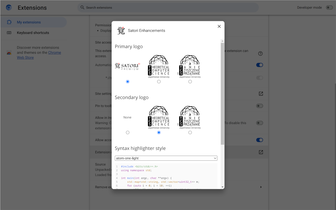Select Satori Premium as primary logo

point(128,82)
